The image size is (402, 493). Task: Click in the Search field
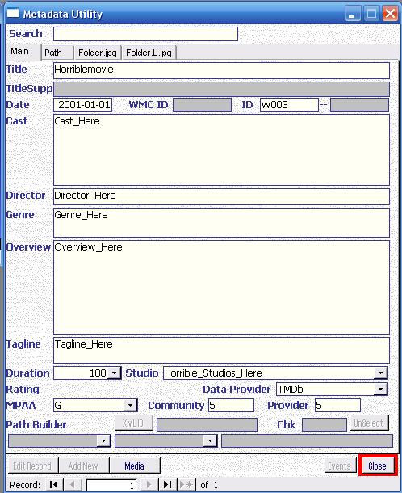[145, 34]
